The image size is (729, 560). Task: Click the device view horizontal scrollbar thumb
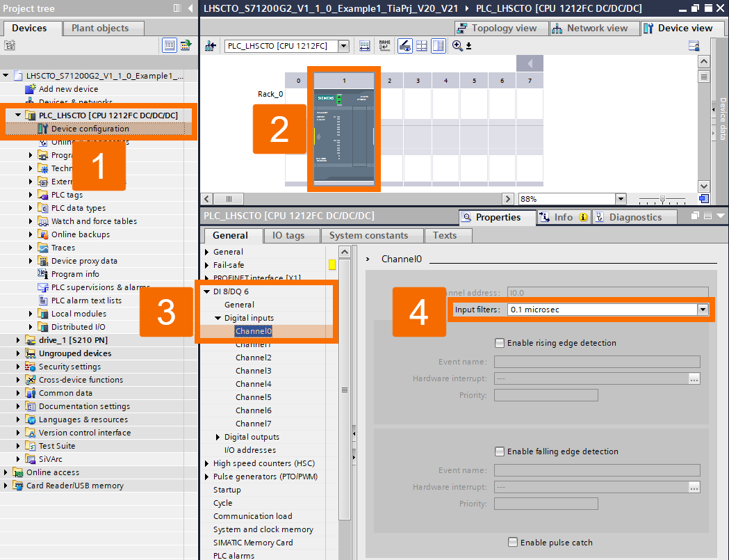click(228, 199)
